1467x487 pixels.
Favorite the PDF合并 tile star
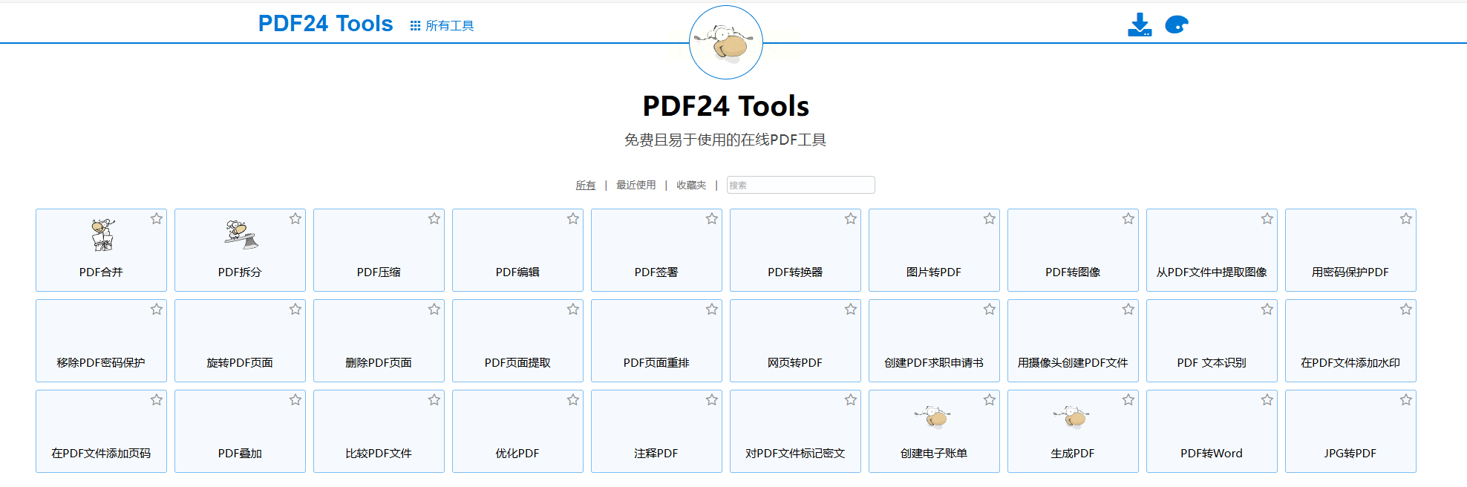click(x=157, y=219)
